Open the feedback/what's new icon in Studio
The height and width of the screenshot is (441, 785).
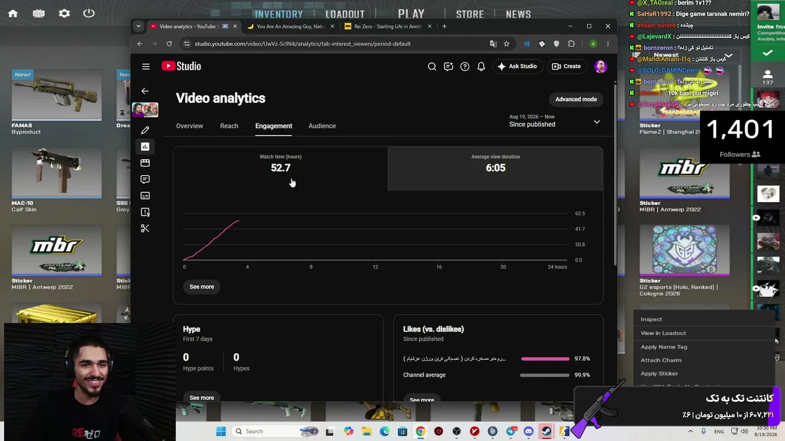(x=448, y=66)
